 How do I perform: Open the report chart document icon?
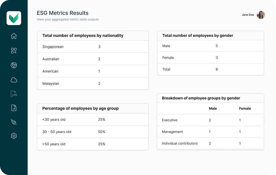[14, 108]
